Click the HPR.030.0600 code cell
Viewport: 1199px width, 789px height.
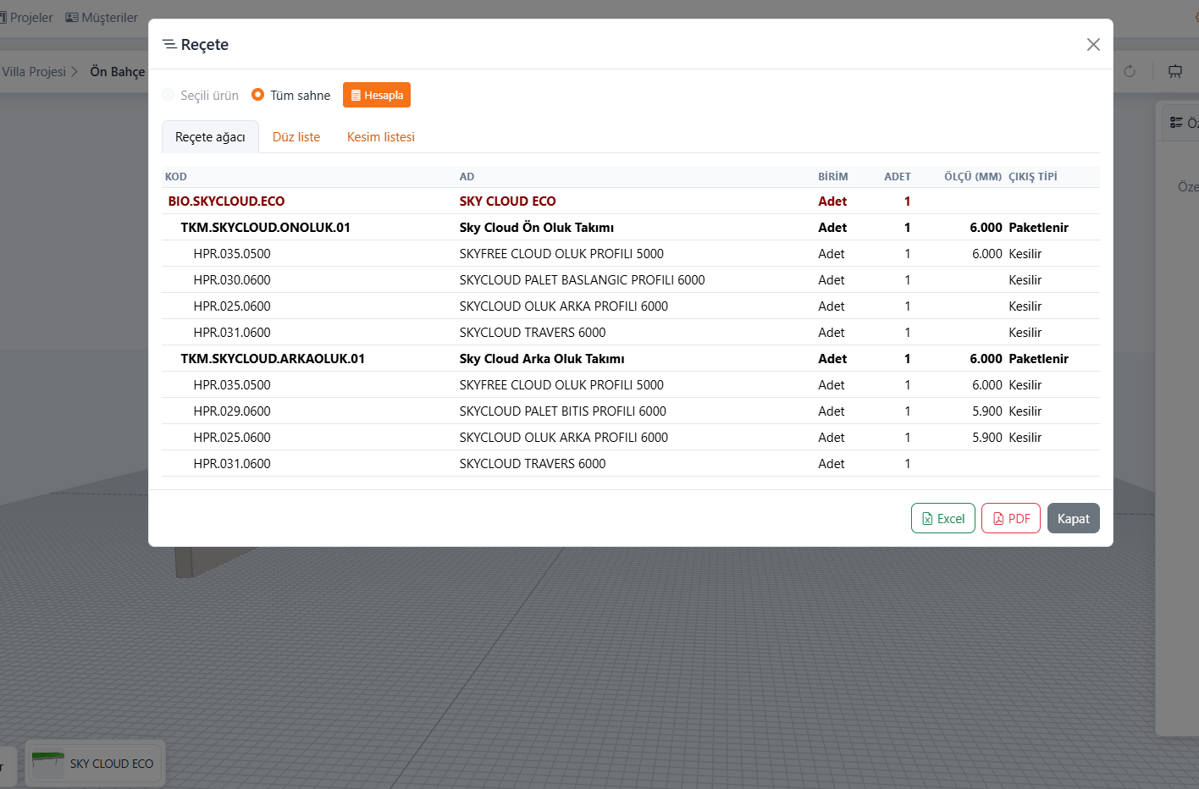pyautogui.click(x=232, y=280)
